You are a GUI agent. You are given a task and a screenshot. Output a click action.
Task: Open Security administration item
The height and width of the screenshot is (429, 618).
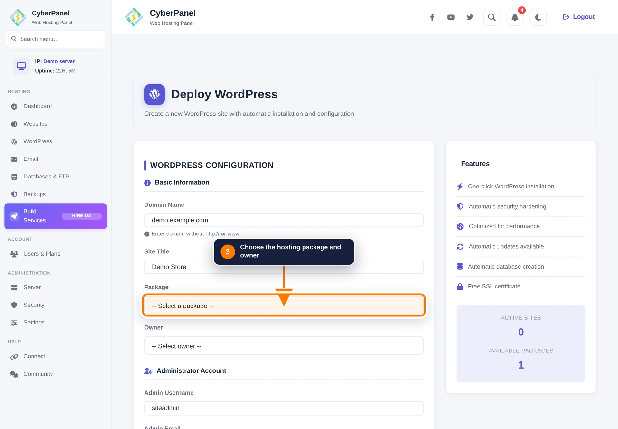point(55,305)
